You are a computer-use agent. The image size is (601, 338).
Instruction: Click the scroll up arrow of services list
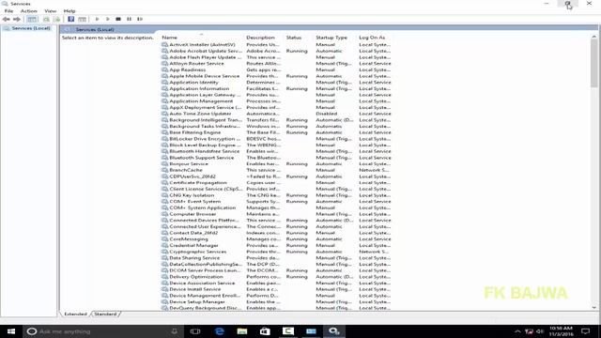(x=594, y=38)
